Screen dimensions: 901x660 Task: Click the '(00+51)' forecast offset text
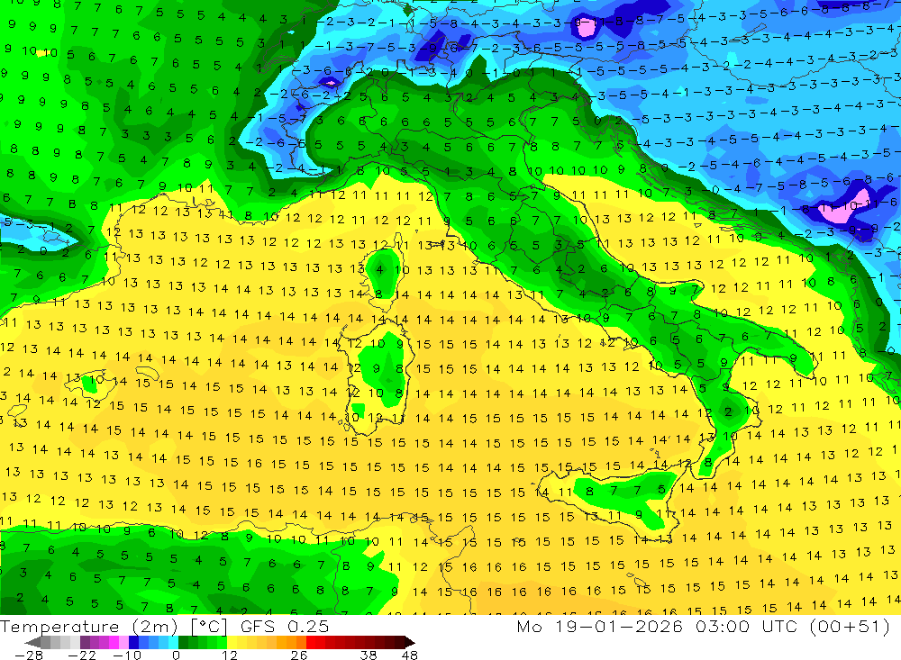tap(850, 626)
